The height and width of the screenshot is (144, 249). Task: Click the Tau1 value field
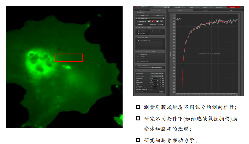pos(153,80)
